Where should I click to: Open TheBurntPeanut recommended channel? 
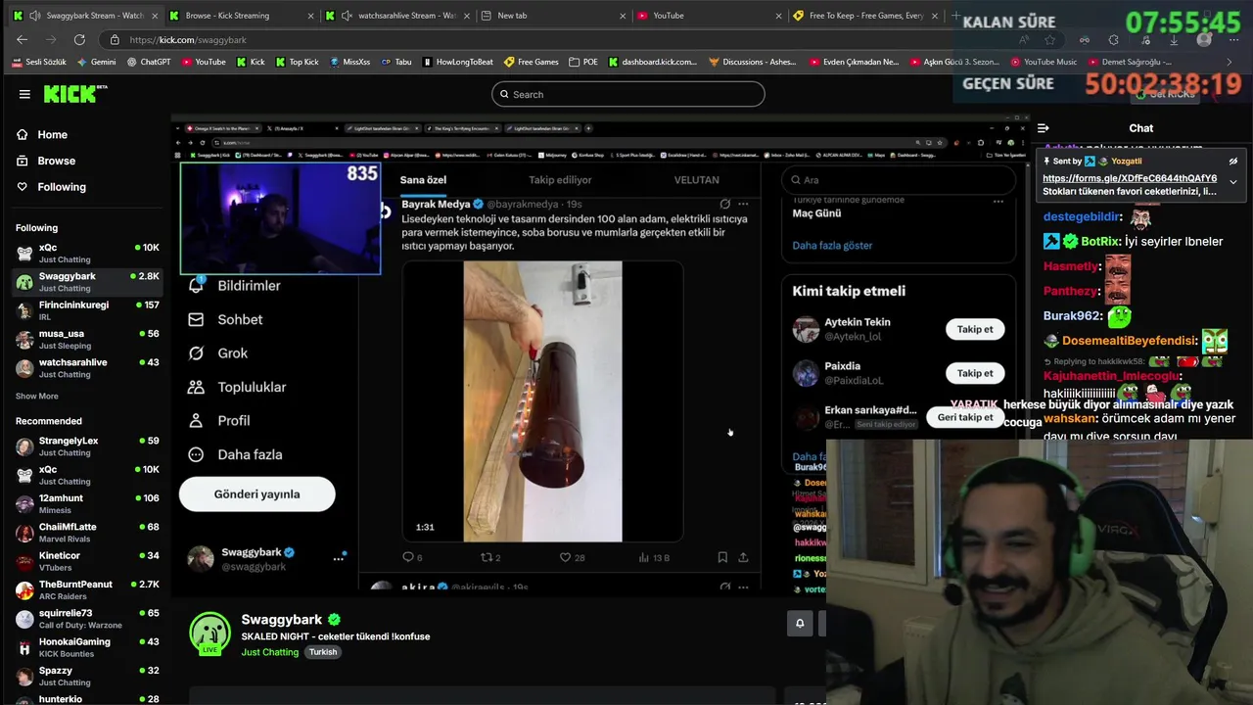pos(87,590)
